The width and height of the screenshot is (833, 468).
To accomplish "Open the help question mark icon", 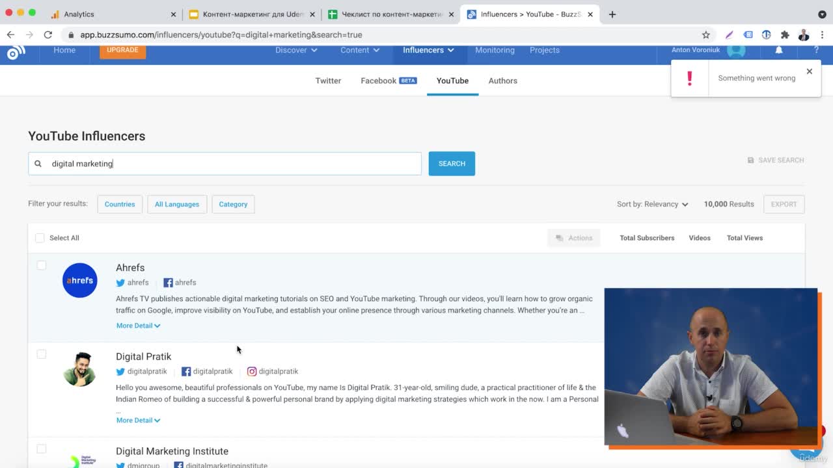I will pos(816,50).
